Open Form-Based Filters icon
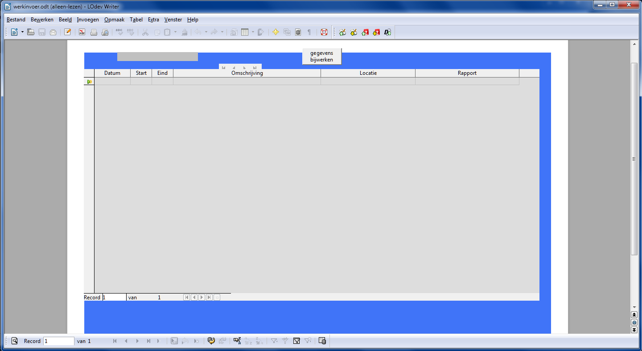 coord(296,341)
